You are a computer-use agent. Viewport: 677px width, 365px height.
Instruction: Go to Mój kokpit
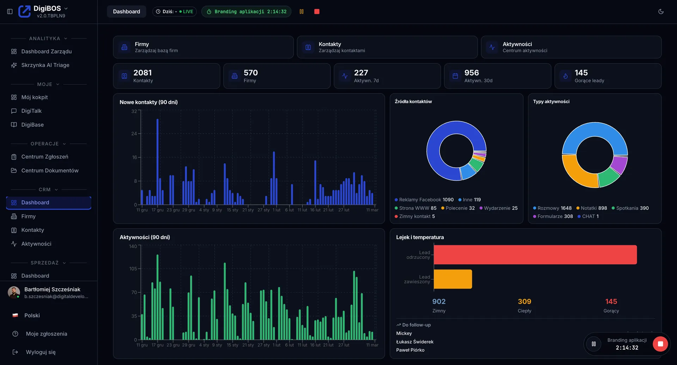pos(49,97)
